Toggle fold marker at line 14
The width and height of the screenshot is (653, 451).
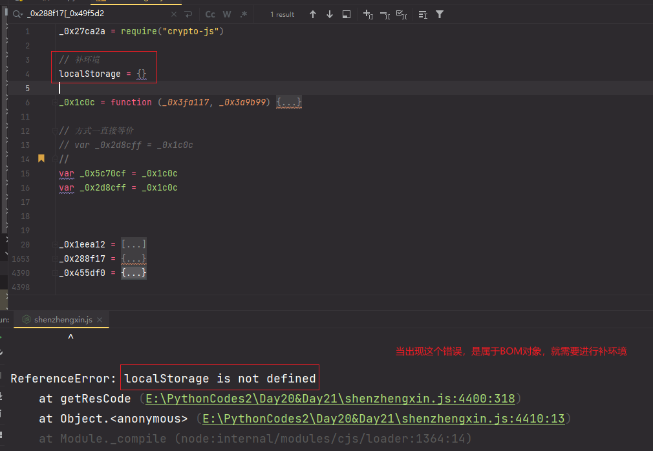click(x=54, y=159)
